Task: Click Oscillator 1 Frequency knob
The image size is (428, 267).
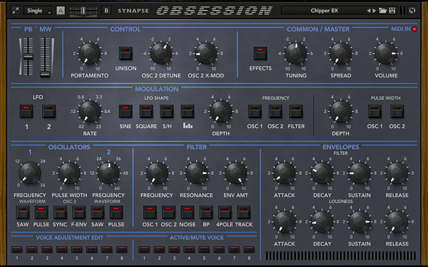Action: click(x=30, y=173)
